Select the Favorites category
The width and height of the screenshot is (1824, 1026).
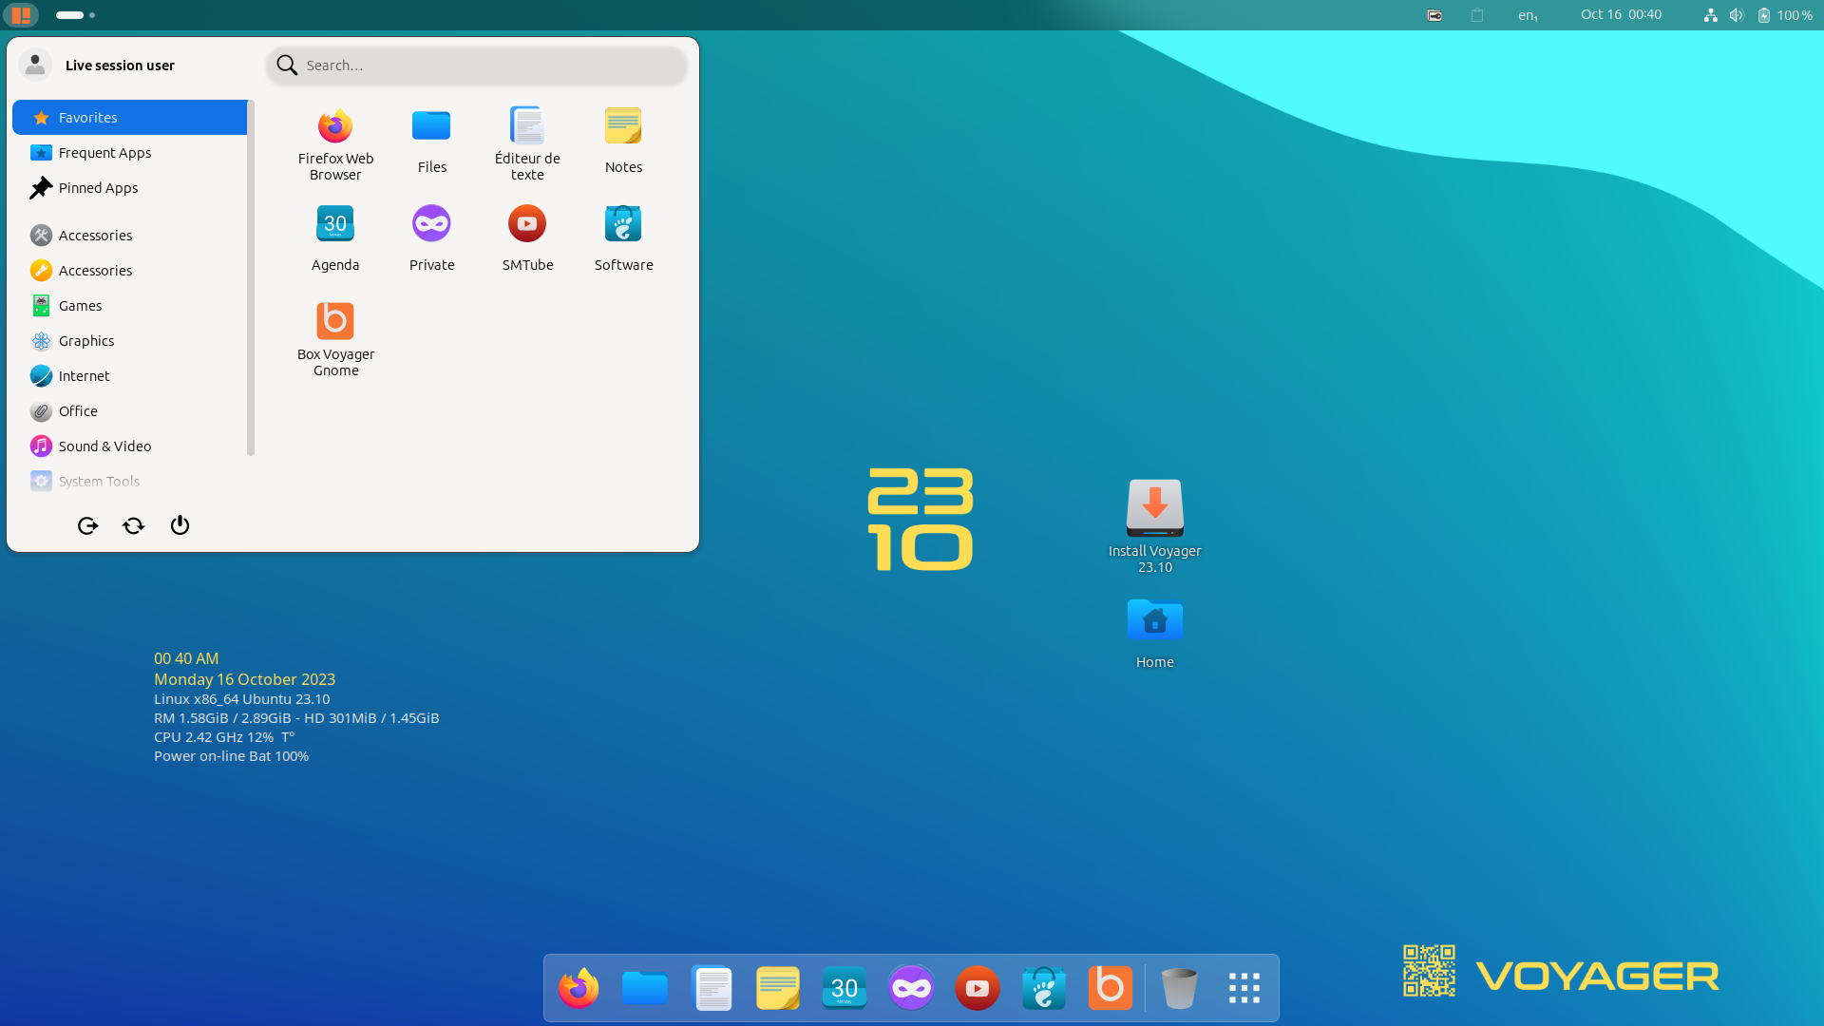(x=129, y=118)
